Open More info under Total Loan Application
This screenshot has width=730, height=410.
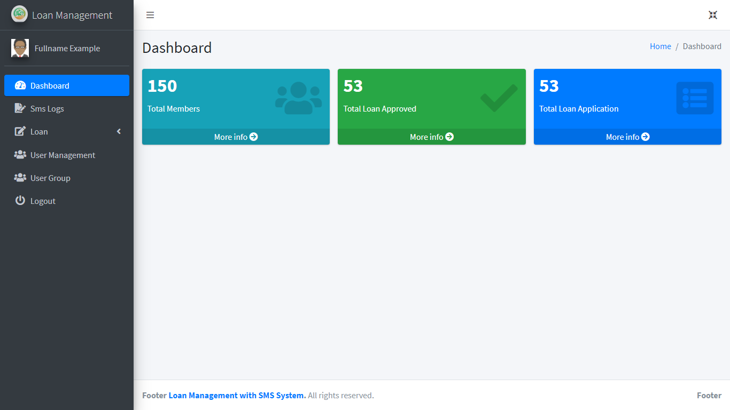coord(627,137)
